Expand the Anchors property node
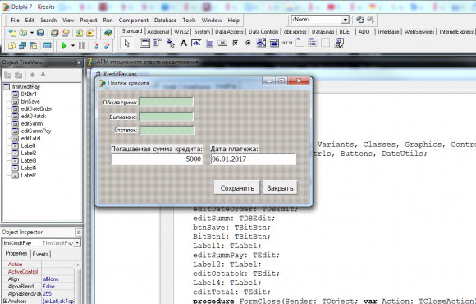The image size is (476, 304). [5, 301]
